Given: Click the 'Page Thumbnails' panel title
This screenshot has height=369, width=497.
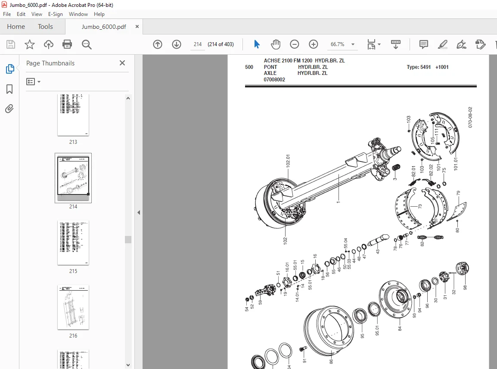Looking at the screenshot, I should point(50,63).
